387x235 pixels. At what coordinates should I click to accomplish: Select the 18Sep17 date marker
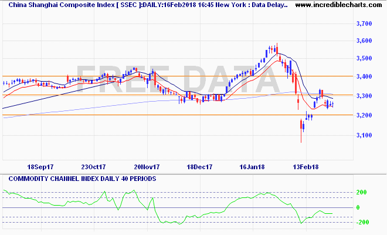click(x=40, y=166)
